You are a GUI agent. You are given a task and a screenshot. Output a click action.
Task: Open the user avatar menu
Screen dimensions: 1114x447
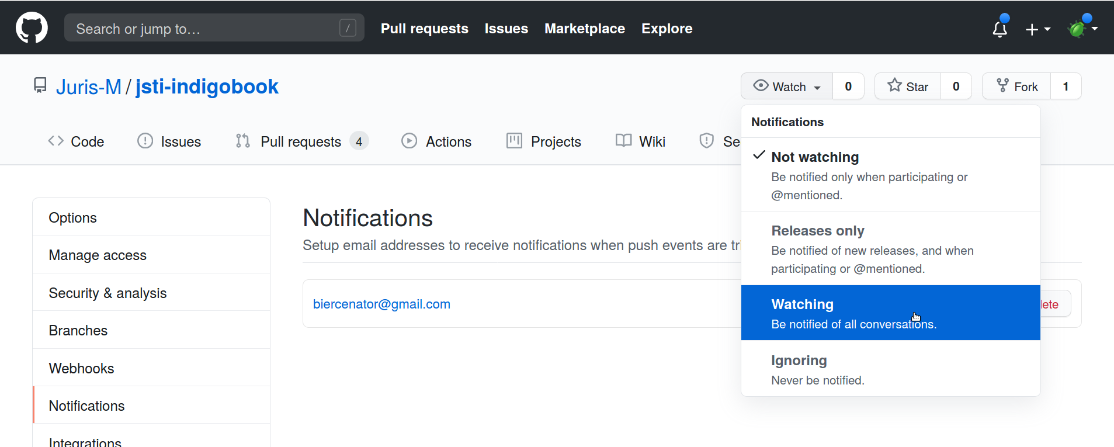click(1082, 27)
